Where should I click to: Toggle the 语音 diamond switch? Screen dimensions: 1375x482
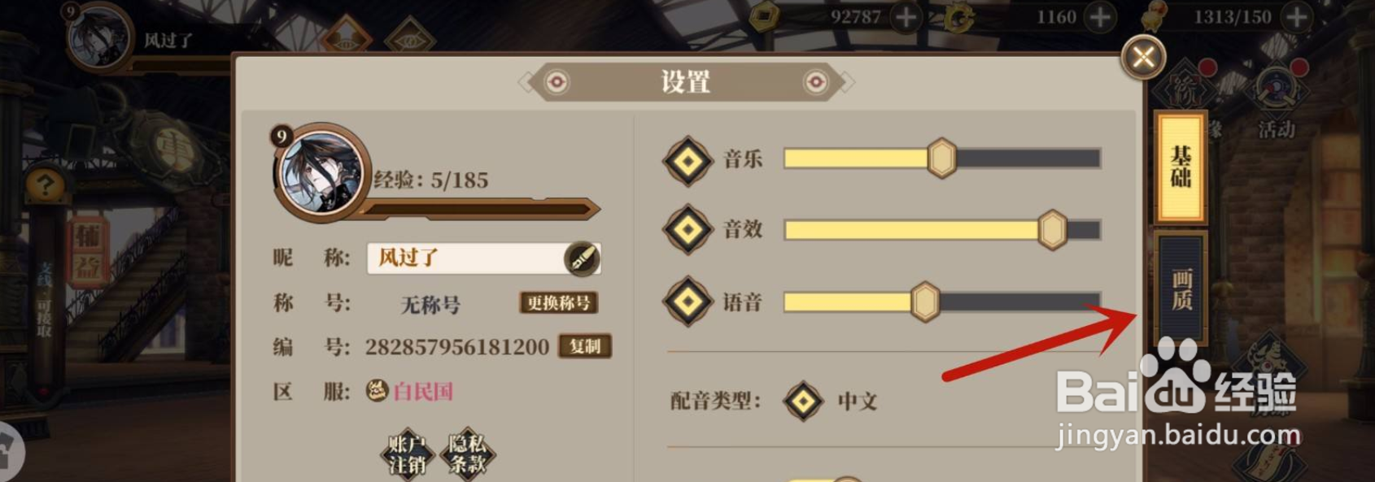(688, 302)
